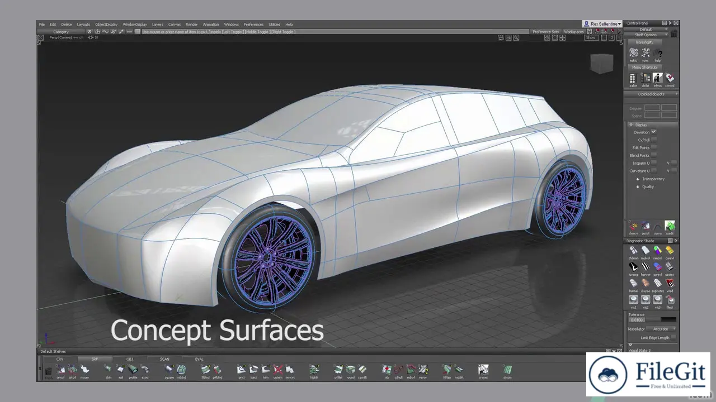Viewport: 716px width, 402px height.
Task: Open the Shelf Options dropdown
Action: [x=647, y=35]
